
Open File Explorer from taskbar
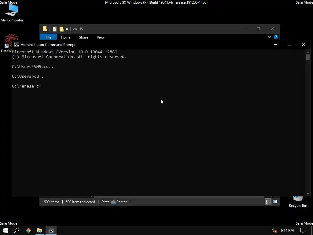(40, 230)
